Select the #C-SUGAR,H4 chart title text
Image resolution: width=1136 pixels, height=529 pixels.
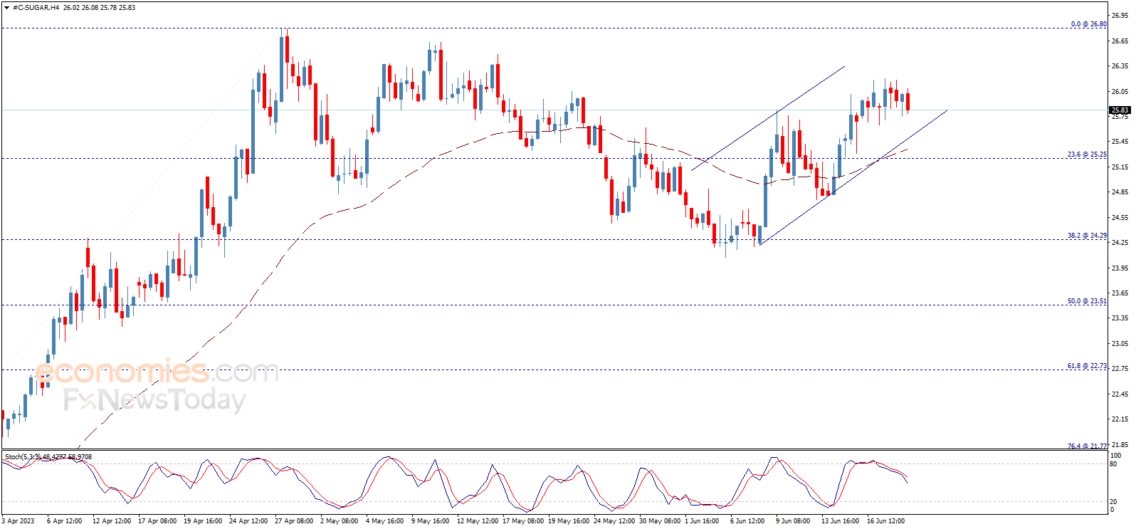pyautogui.click(x=36, y=8)
